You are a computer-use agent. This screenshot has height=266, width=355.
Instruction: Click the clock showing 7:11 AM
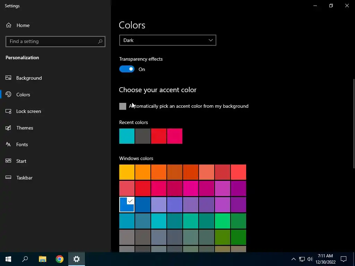(325, 256)
